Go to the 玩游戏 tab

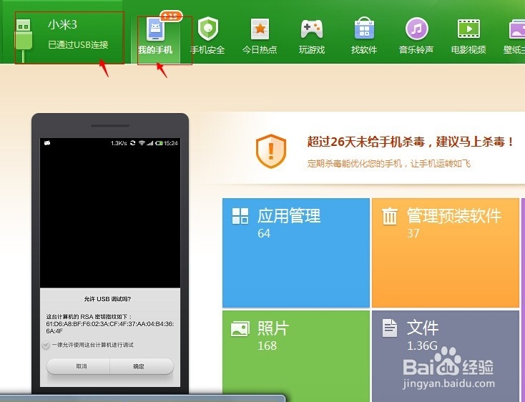click(x=312, y=36)
